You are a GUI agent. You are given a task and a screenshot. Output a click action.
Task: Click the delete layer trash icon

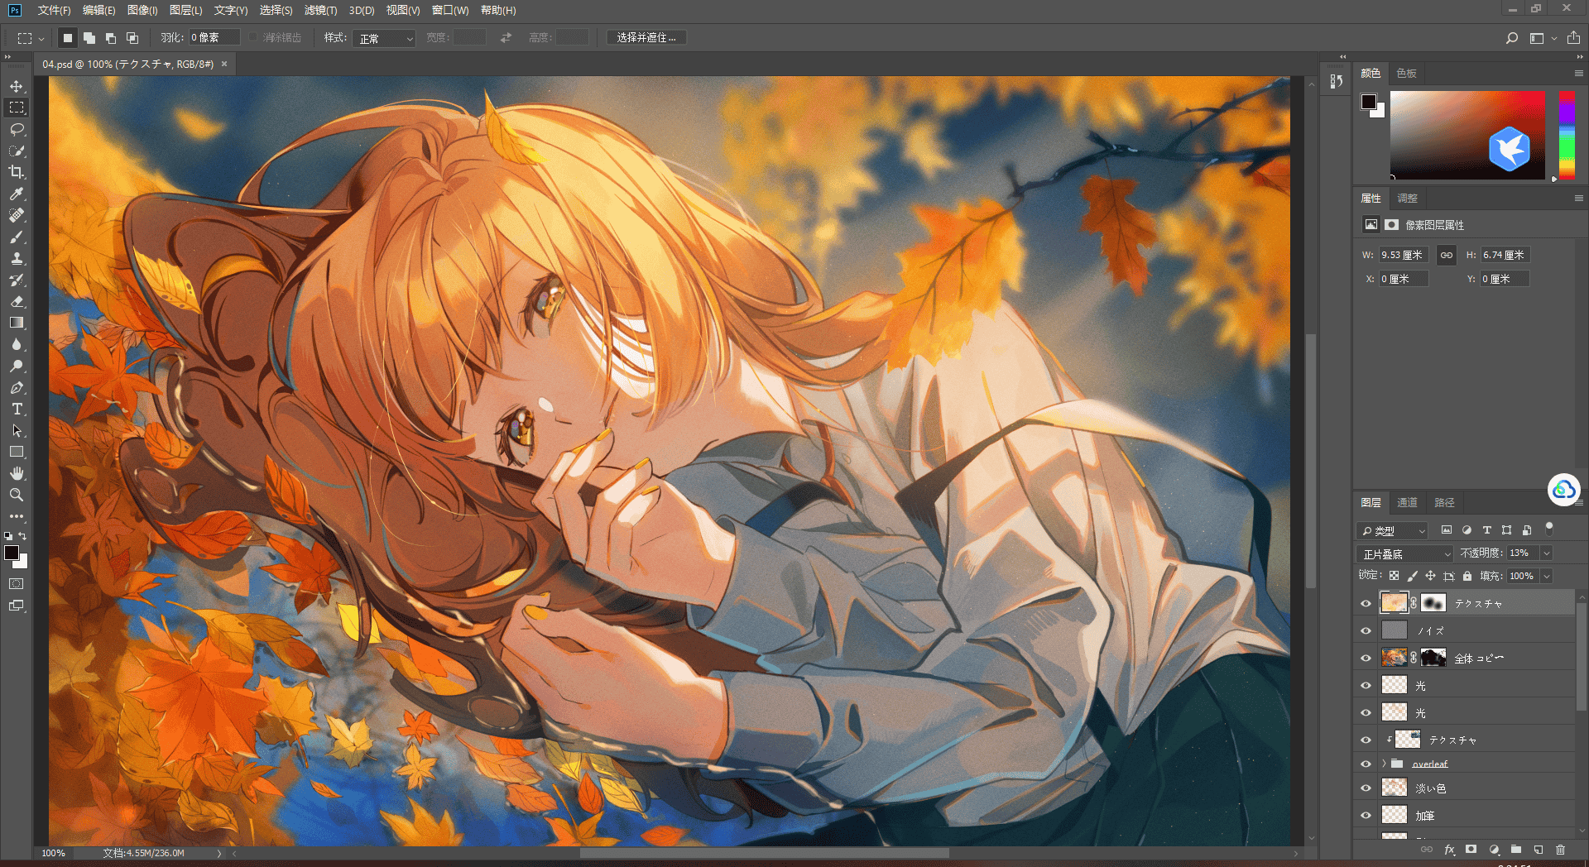click(x=1560, y=850)
